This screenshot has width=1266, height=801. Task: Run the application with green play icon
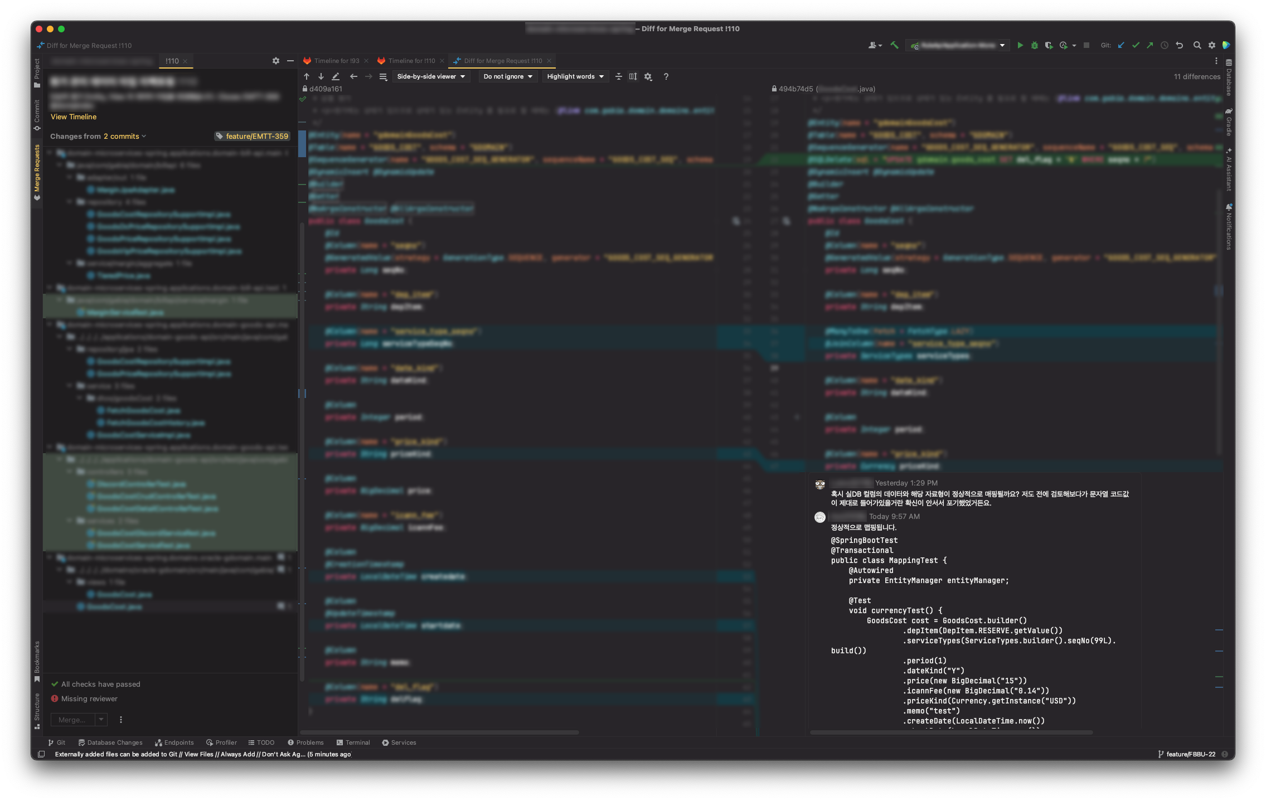[1020, 45]
